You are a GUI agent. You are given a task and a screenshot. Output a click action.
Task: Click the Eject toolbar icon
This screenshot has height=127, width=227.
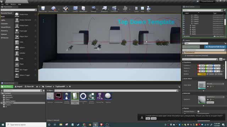pos(149,9)
